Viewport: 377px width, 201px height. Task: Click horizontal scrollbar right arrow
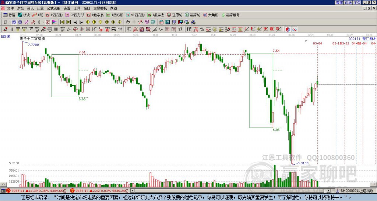(329, 191)
